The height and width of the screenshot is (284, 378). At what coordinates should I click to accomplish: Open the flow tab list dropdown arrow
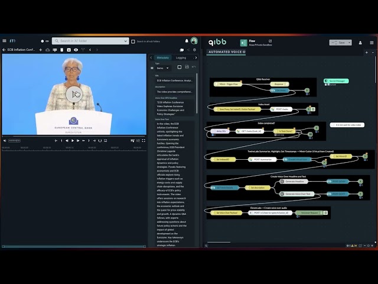[373, 53]
